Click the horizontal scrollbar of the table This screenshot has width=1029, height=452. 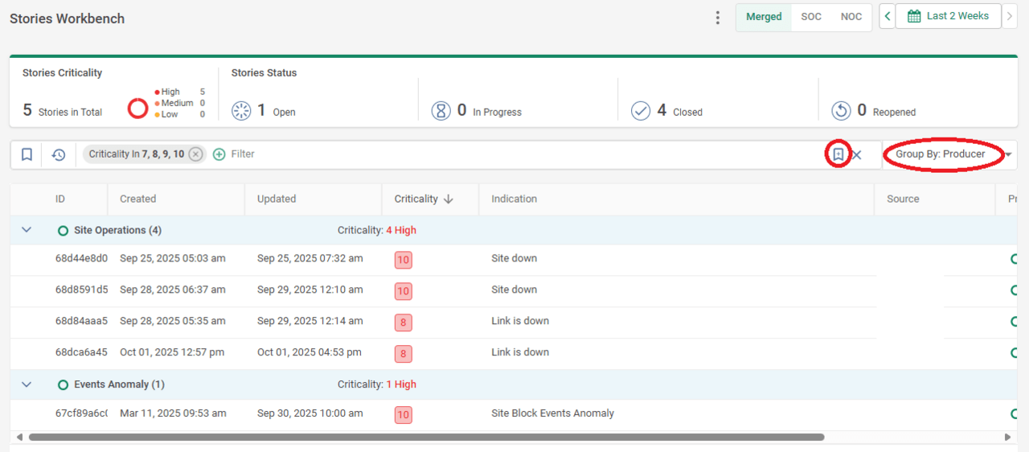(x=426, y=438)
